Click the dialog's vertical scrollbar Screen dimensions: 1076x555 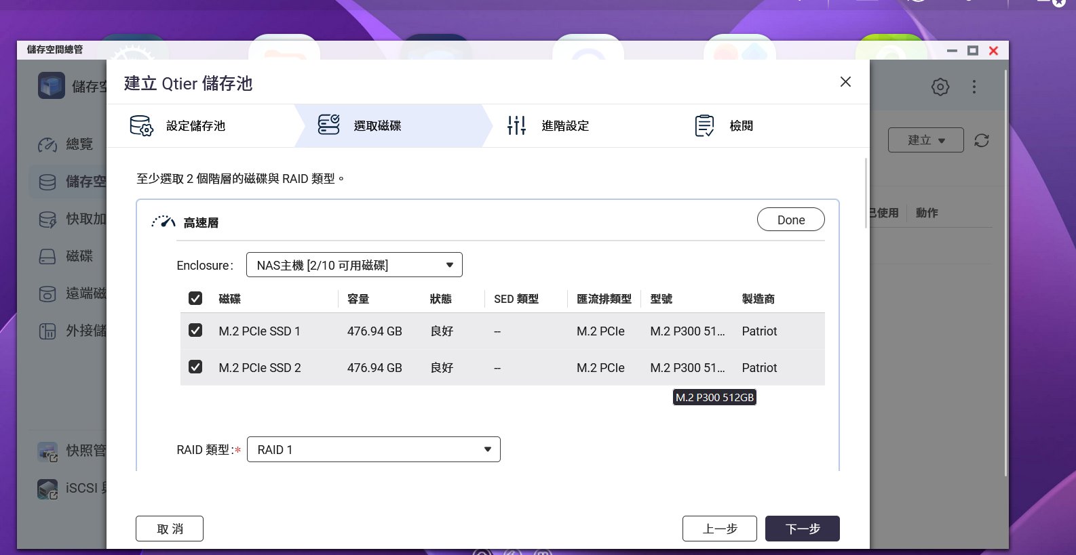click(x=866, y=194)
